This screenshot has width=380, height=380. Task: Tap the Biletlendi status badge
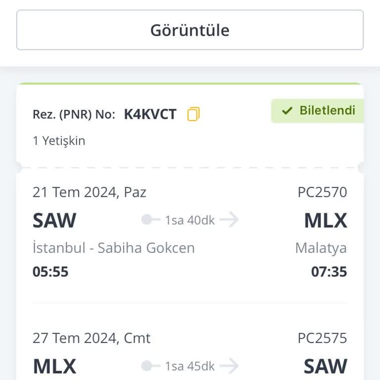[318, 111]
